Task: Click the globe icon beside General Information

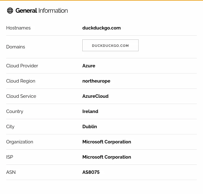Action: coord(10,11)
